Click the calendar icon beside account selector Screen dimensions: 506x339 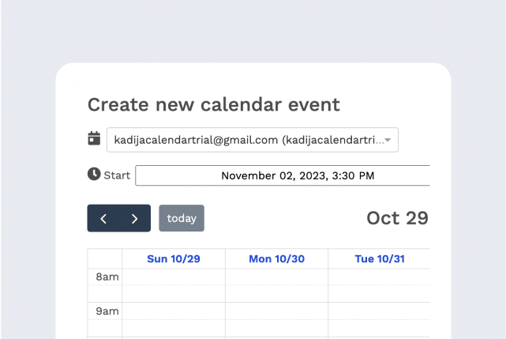94,138
